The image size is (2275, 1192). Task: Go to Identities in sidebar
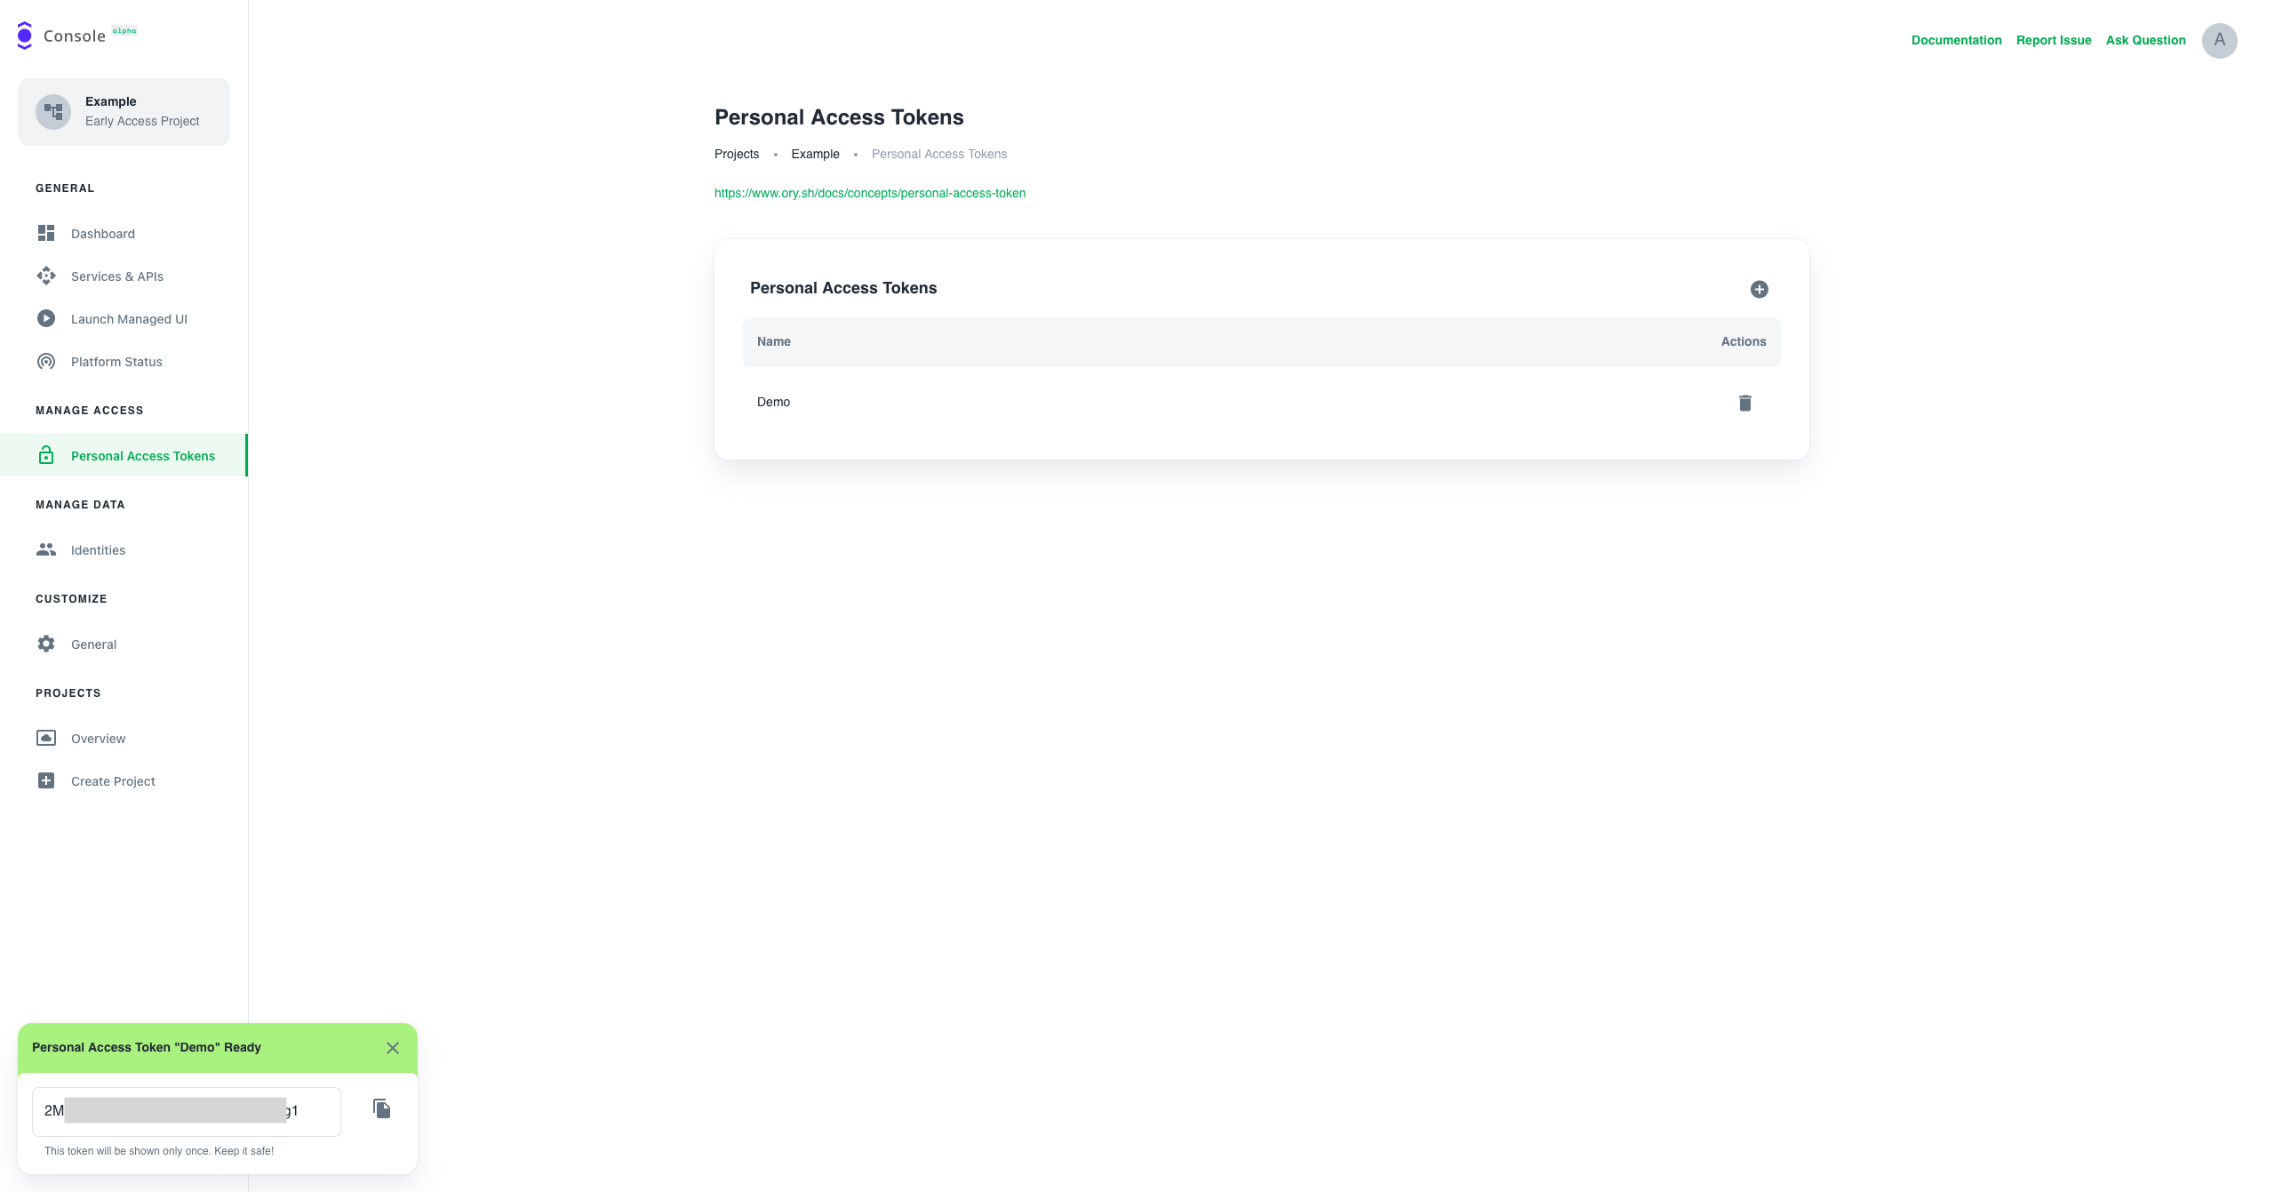click(x=98, y=550)
